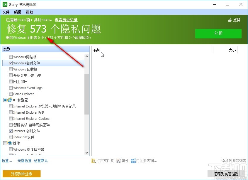Screen dimensions: 248x180
Task: Select Game Explorer row text
Action: [x=23, y=94]
